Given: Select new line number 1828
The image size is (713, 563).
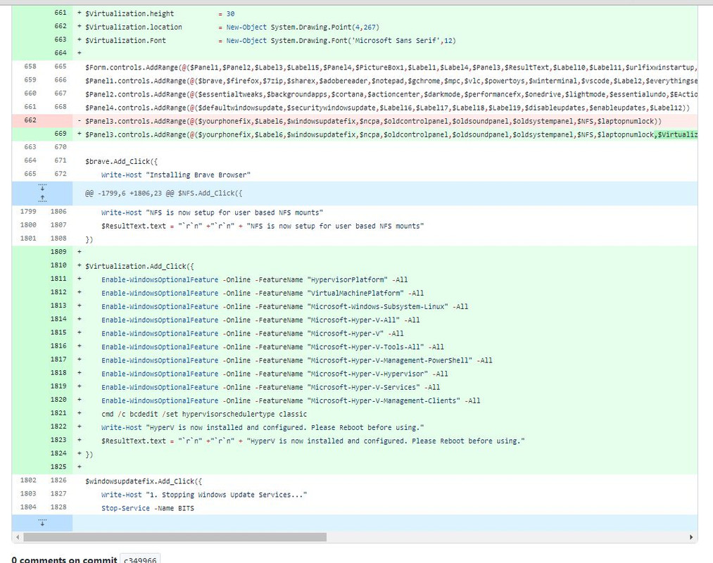Looking at the screenshot, I should coord(58,507).
